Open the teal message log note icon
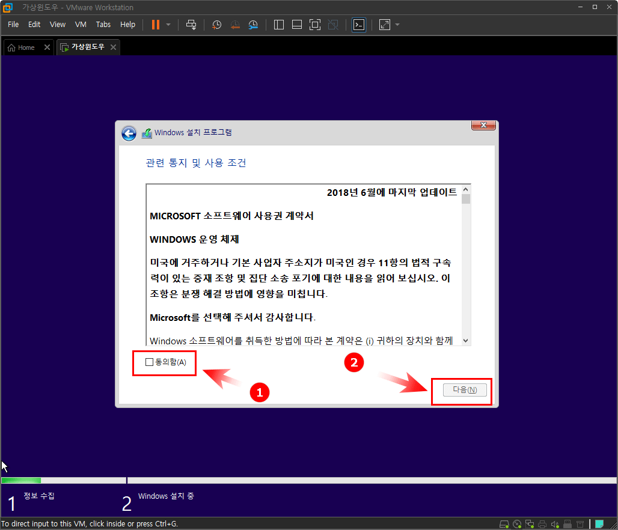This screenshot has height=530, width=618. pos(599,524)
